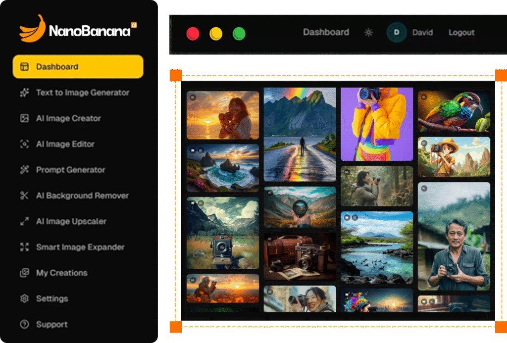Click the AI Image Upscaler arrows icon
Image resolution: width=507 pixels, height=343 pixels.
24,221
